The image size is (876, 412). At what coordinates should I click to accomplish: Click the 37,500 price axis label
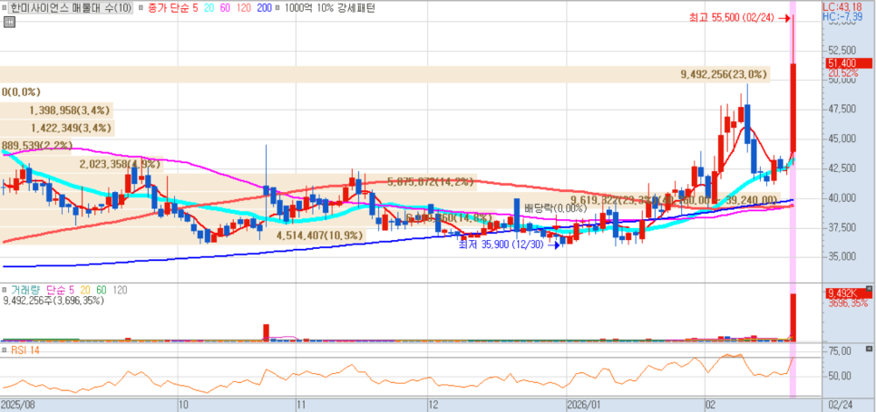tap(841, 227)
